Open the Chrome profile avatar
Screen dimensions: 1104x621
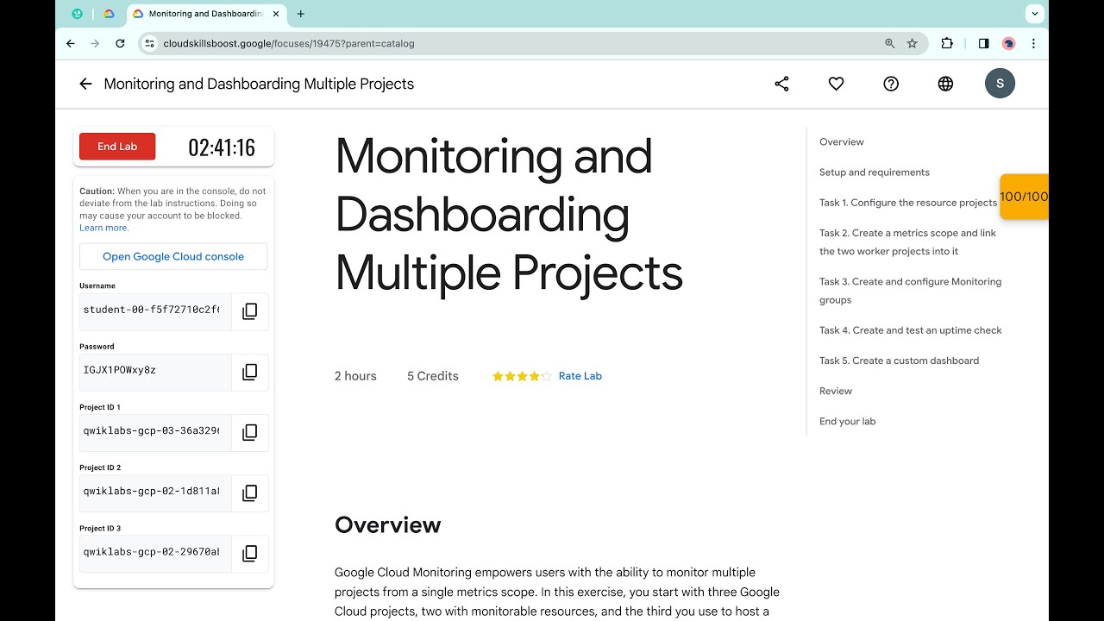[x=1008, y=43]
